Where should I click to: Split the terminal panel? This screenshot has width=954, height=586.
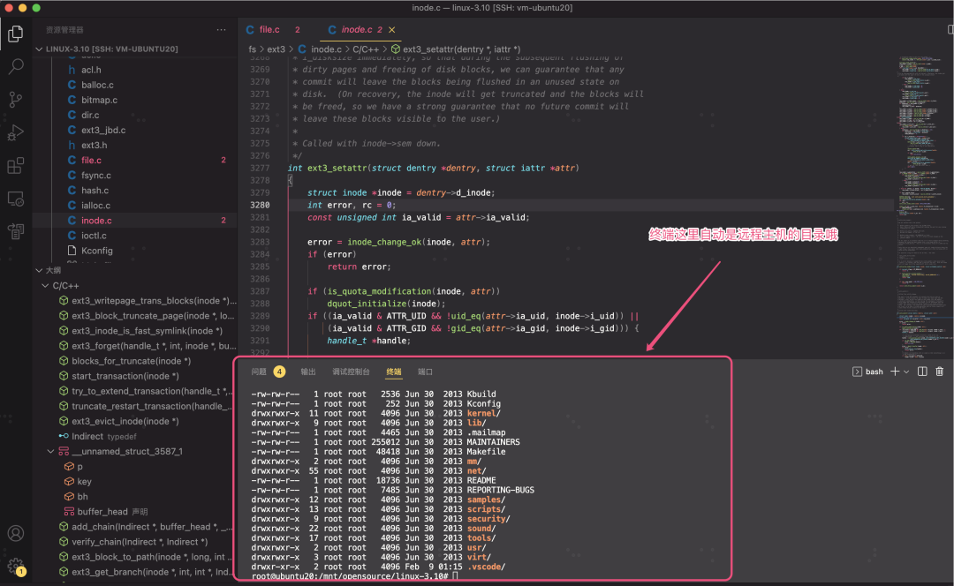click(922, 372)
